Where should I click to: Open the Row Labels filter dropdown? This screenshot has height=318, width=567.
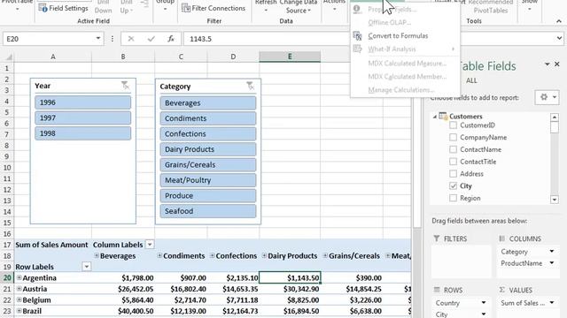pyautogui.click(x=87, y=267)
